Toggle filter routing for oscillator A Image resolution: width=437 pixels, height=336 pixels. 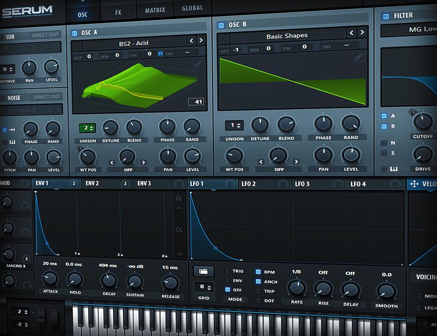click(x=384, y=116)
